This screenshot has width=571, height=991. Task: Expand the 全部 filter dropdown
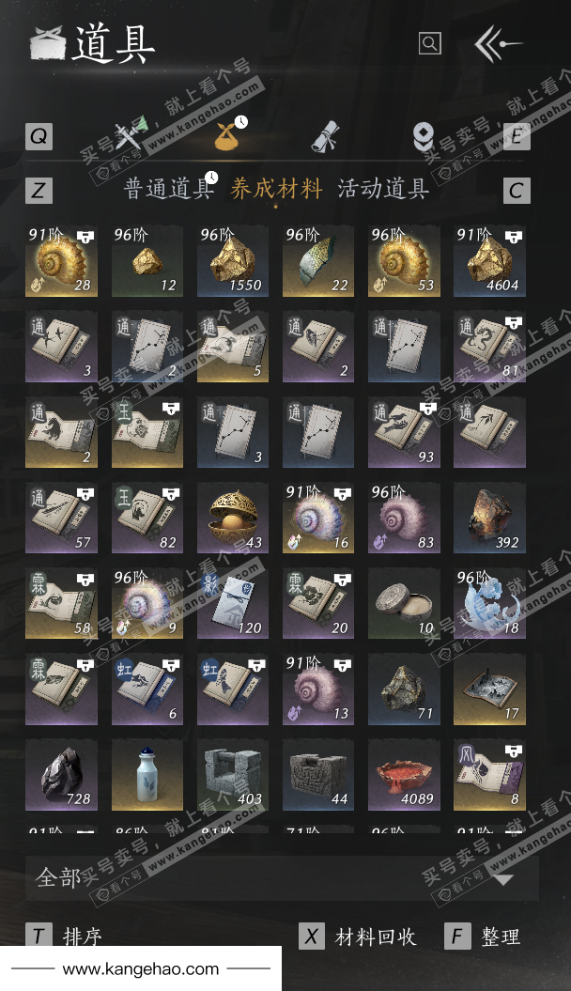282,878
